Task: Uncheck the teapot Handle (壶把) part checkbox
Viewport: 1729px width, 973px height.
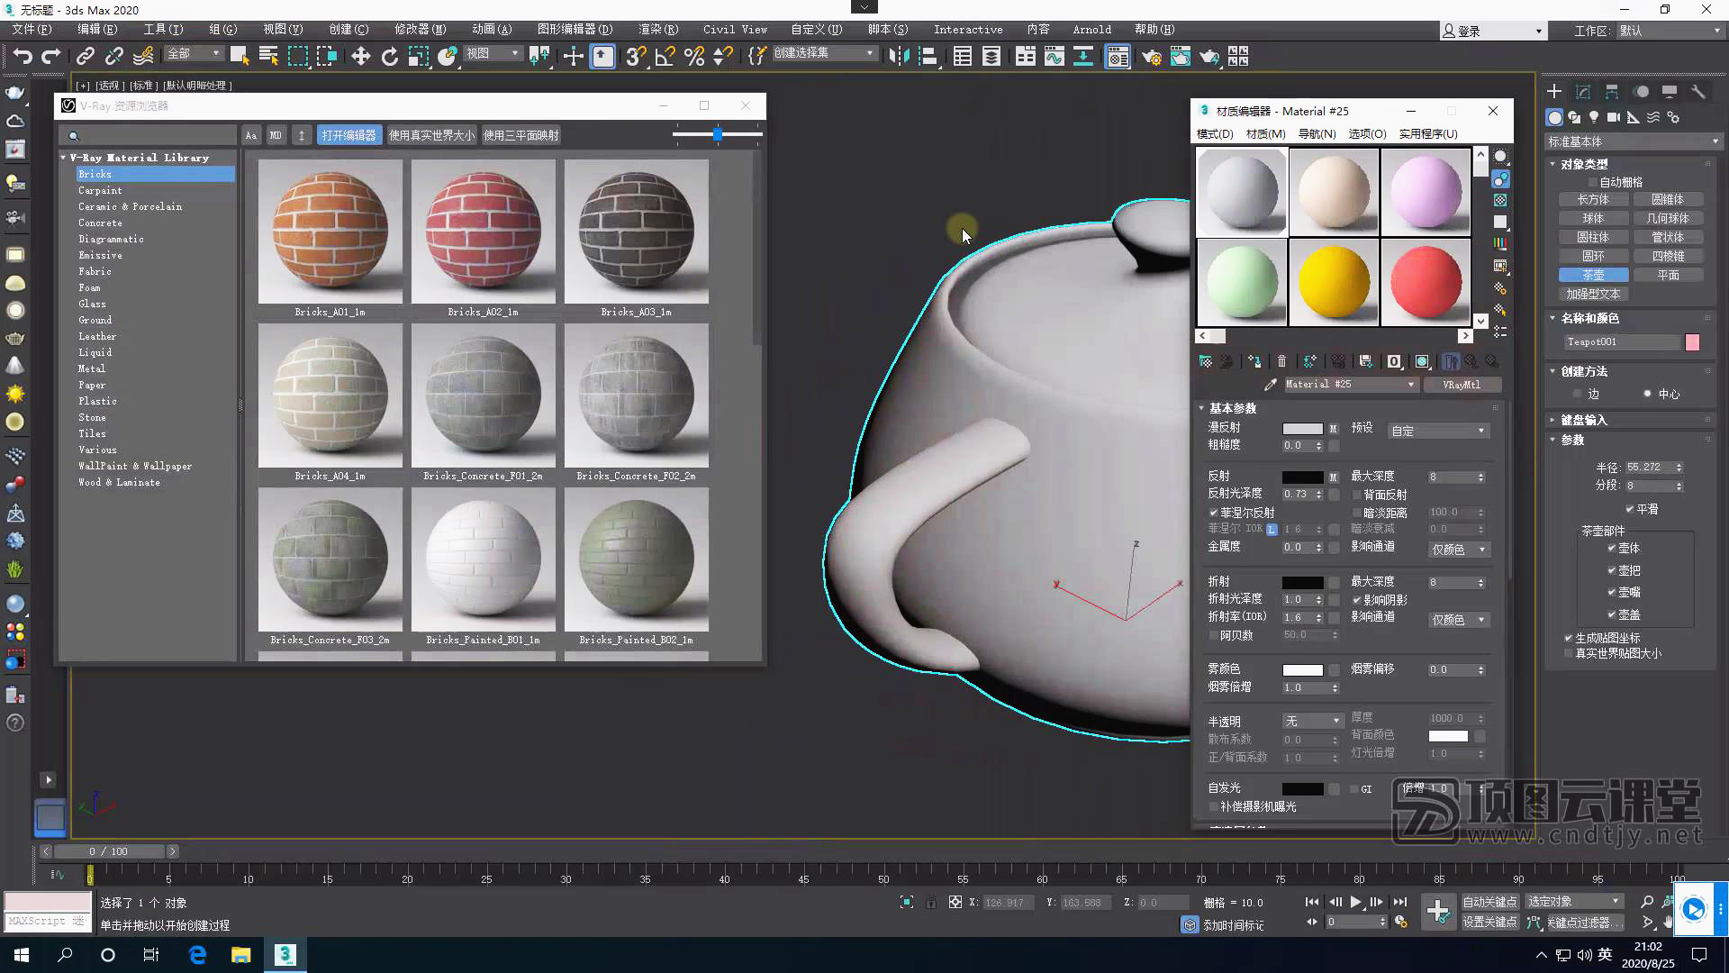Action: click(x=1612, y=570)
